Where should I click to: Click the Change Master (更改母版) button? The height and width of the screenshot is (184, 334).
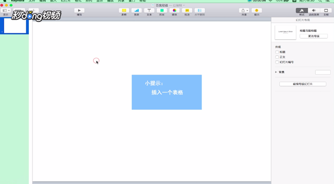click(x=314, y=36)
